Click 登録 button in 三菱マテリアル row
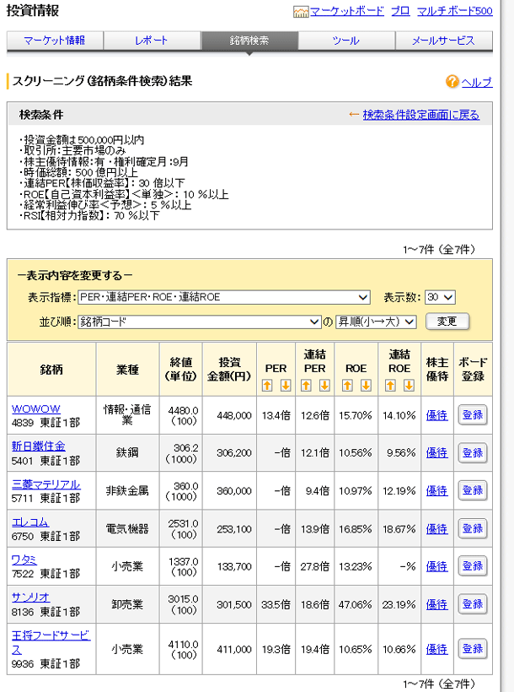 (473, 490)
